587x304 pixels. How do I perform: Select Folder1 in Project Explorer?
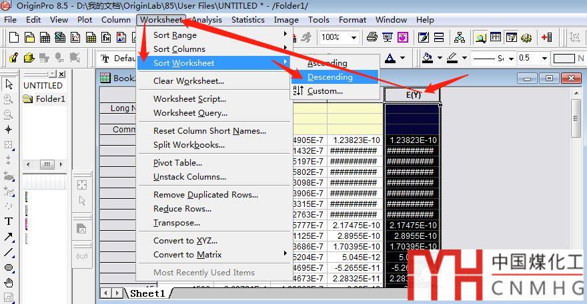coord(44,99)
